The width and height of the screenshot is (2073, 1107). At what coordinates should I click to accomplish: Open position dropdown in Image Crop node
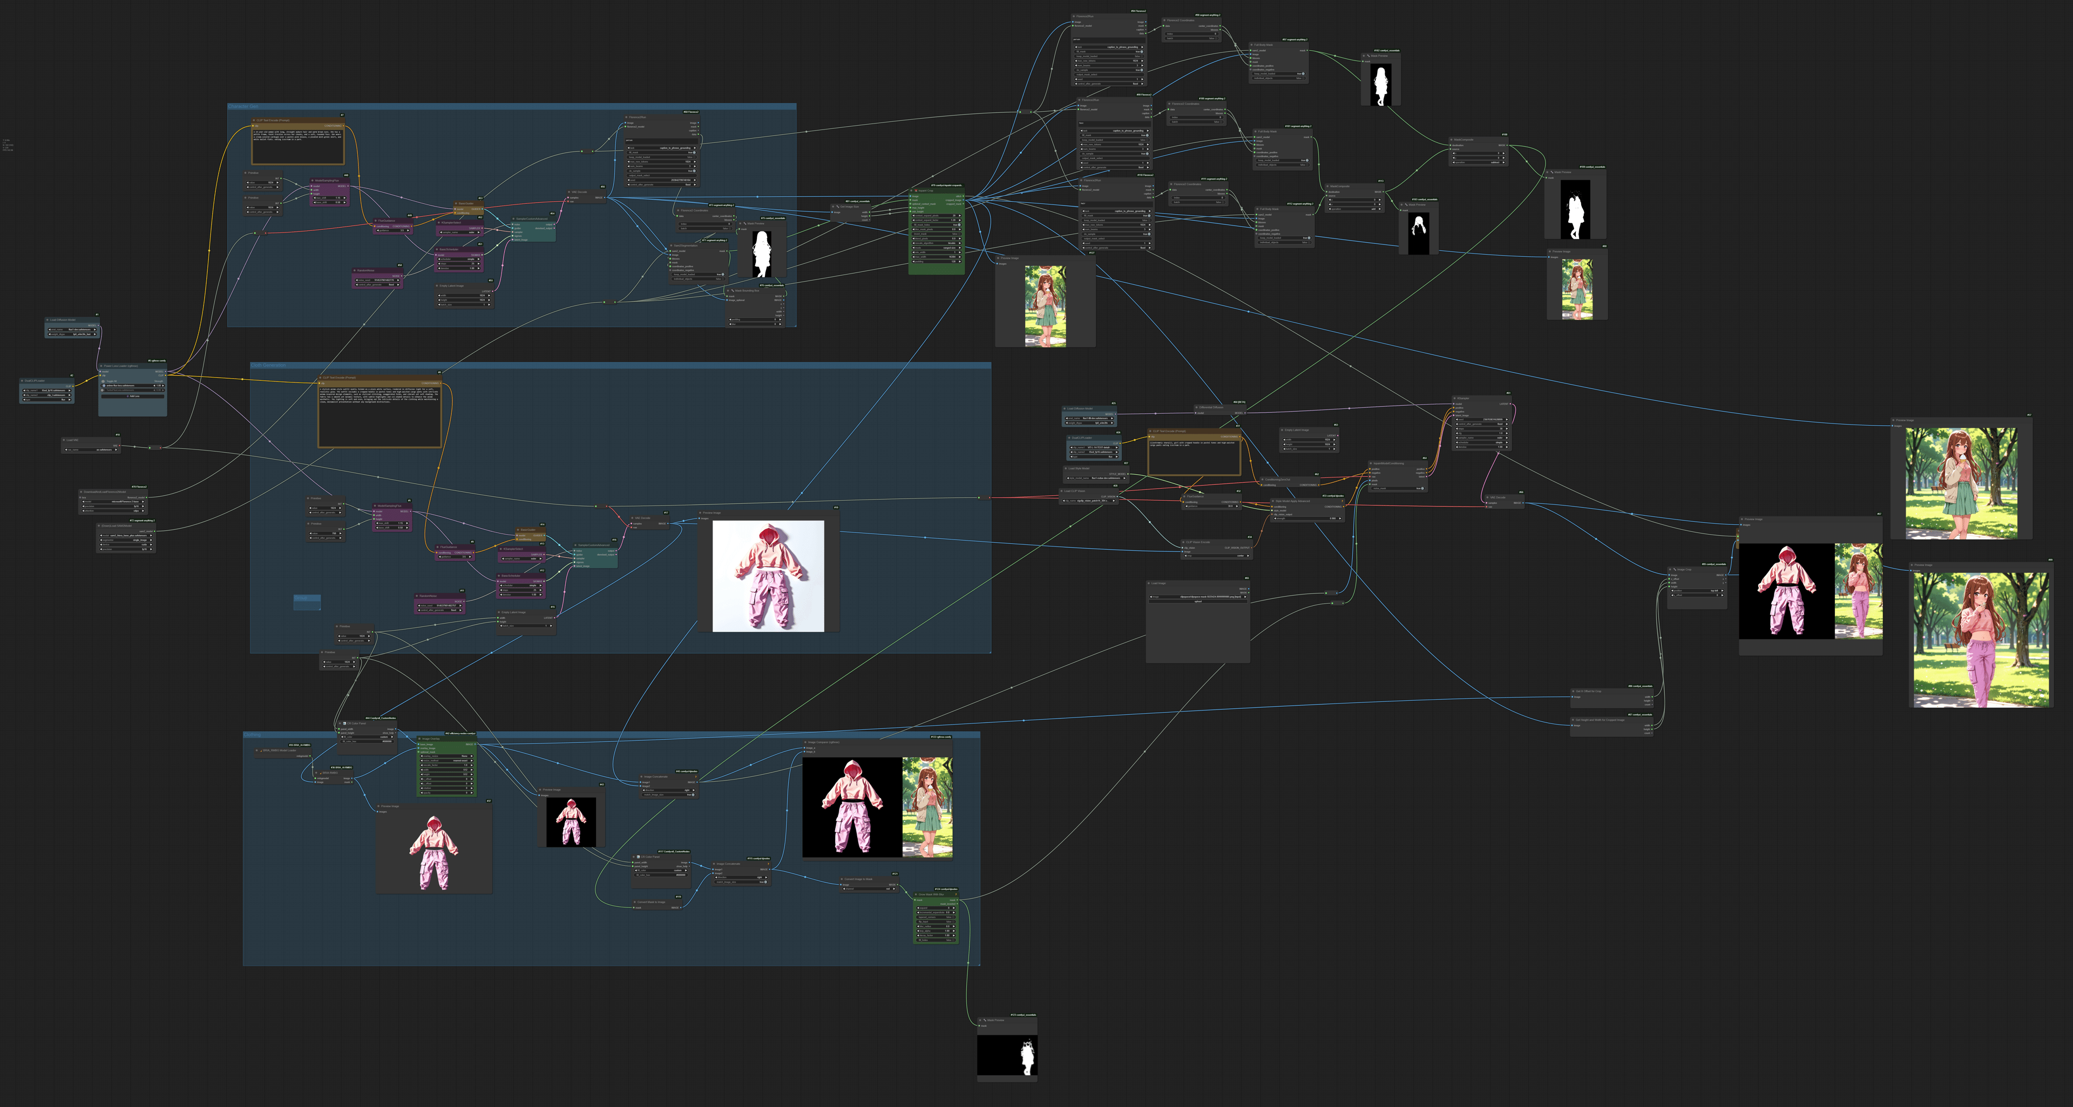click(x=1698, y=591)
